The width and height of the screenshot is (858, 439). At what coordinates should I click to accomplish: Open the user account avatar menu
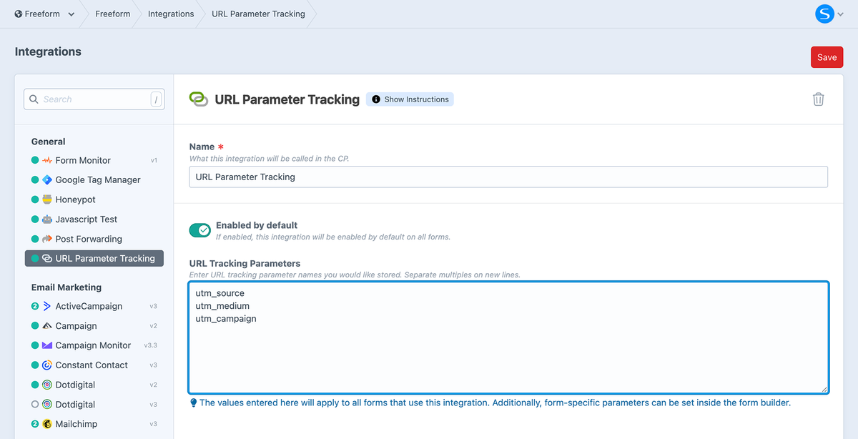tap(825, 14)
